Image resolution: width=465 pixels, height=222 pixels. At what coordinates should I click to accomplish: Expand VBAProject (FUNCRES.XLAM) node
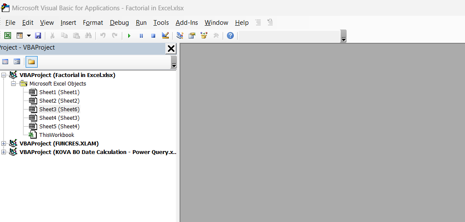tap(3, 143)
